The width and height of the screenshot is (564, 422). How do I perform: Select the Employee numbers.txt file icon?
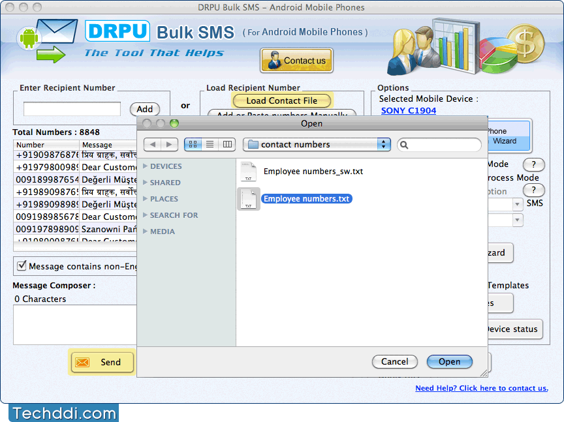249,199
